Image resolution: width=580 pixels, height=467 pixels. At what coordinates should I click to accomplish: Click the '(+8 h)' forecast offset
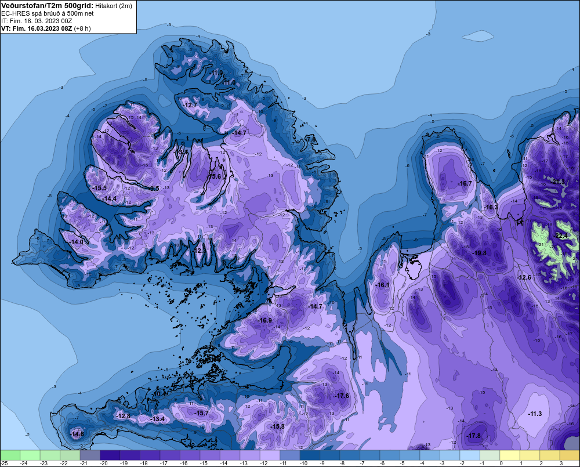(x=82, y=28)
